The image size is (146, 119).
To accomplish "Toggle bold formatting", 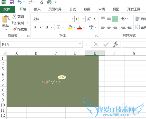I will 35,27.
